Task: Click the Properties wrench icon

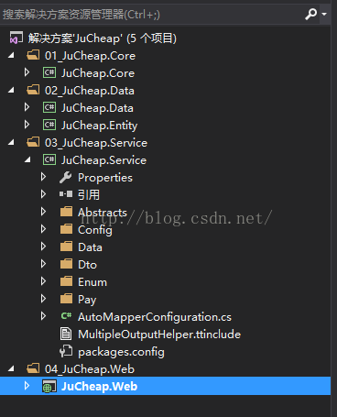Action: point(66,177)
